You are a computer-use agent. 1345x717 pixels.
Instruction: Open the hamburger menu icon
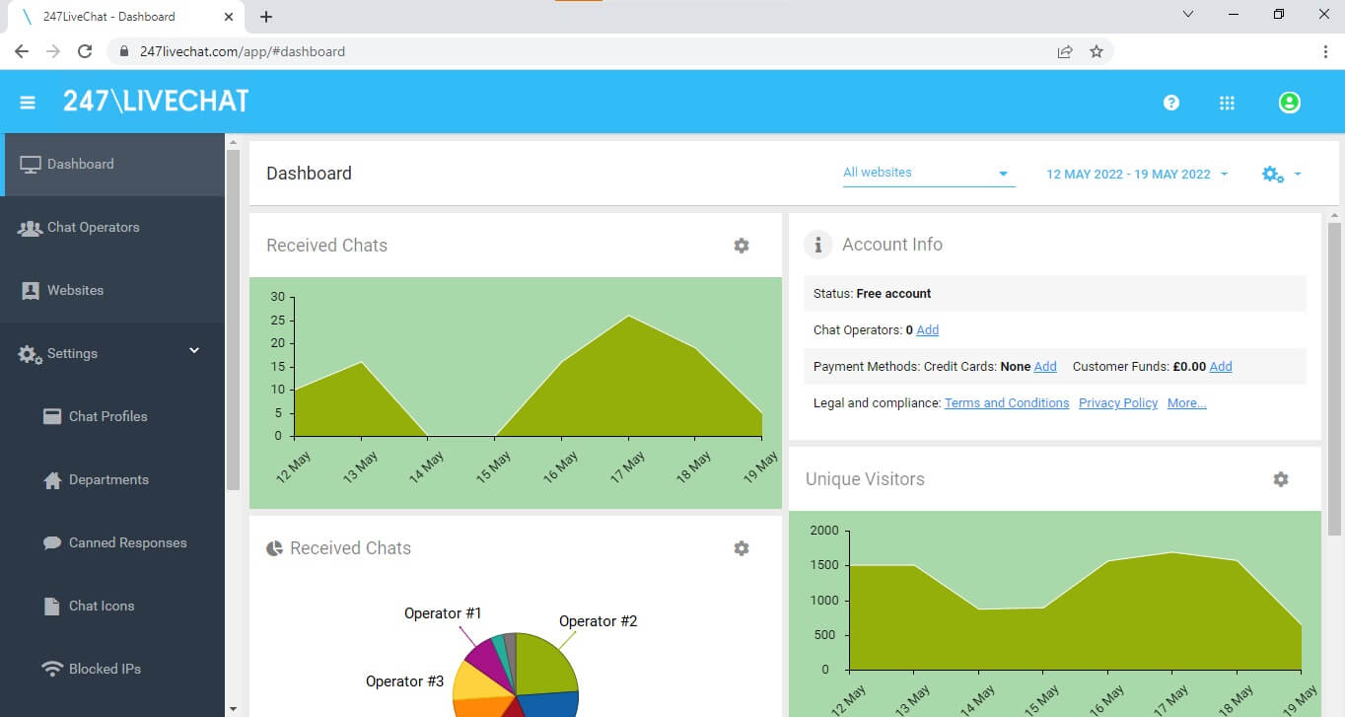tap(28, 103)
